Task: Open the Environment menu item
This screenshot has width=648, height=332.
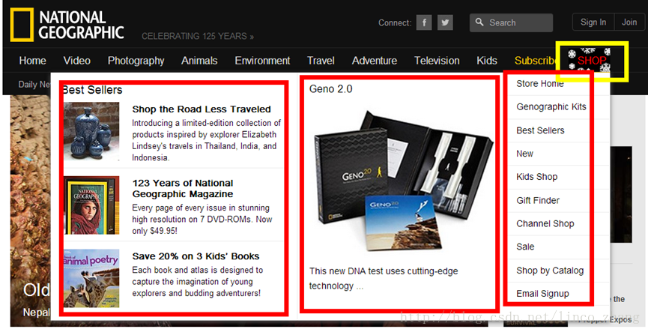Action: click(x=262, y=61)
